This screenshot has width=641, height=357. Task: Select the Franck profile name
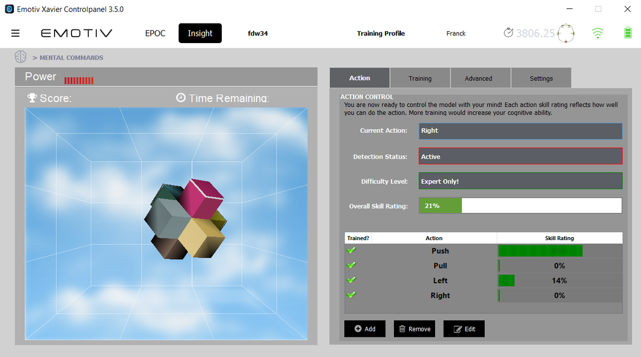pyautogui.click(x=456, y=34)
